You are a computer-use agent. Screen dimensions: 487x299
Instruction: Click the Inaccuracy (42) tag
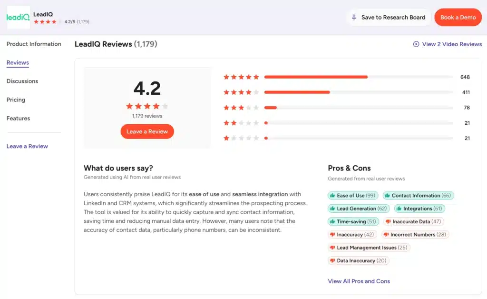pyautogui.click(x=352, y=235)
